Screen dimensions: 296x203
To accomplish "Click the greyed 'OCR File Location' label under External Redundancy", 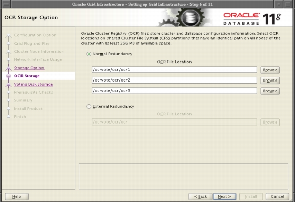I will tap(174, 114).
